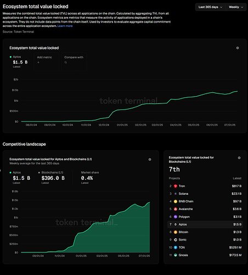Image resolution: width=248 pixels, height=275 pixels.
Task: Open the Tron project name
Action: pos(182,186)
